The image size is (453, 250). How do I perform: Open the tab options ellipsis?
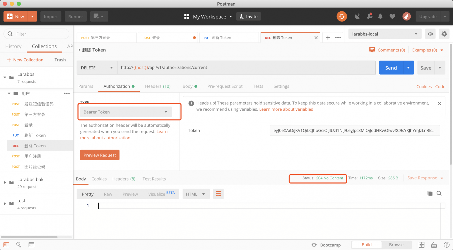click(x=338, y=38)
